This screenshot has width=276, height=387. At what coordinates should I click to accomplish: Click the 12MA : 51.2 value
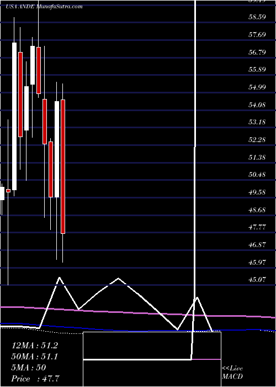point(35,346)
